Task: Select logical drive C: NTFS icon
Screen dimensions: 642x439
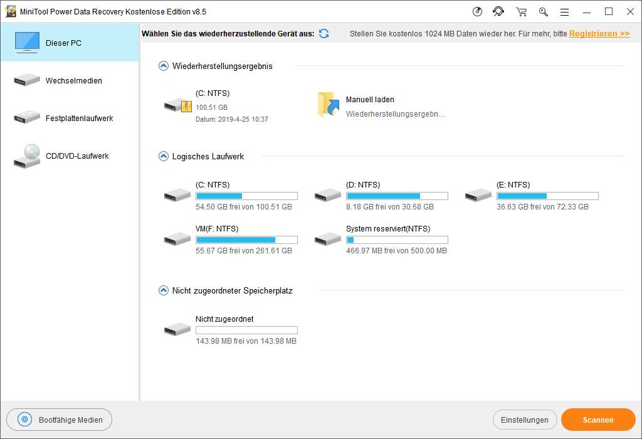Action: tap(177, 195)
